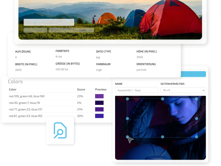The image size is (221, 166).
Task: Click the '23%' score value
Action: tap(80, 96)
